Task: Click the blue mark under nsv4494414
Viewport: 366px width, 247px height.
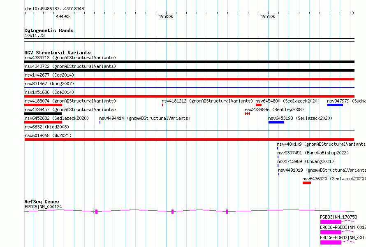Action: tap(100, 122)
